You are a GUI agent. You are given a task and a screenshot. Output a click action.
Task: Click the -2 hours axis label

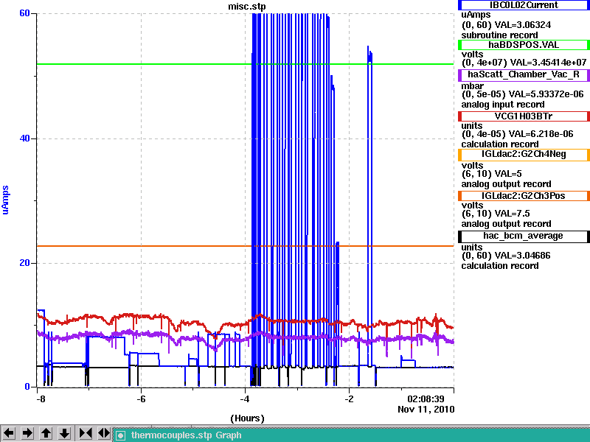pos(349,399)
